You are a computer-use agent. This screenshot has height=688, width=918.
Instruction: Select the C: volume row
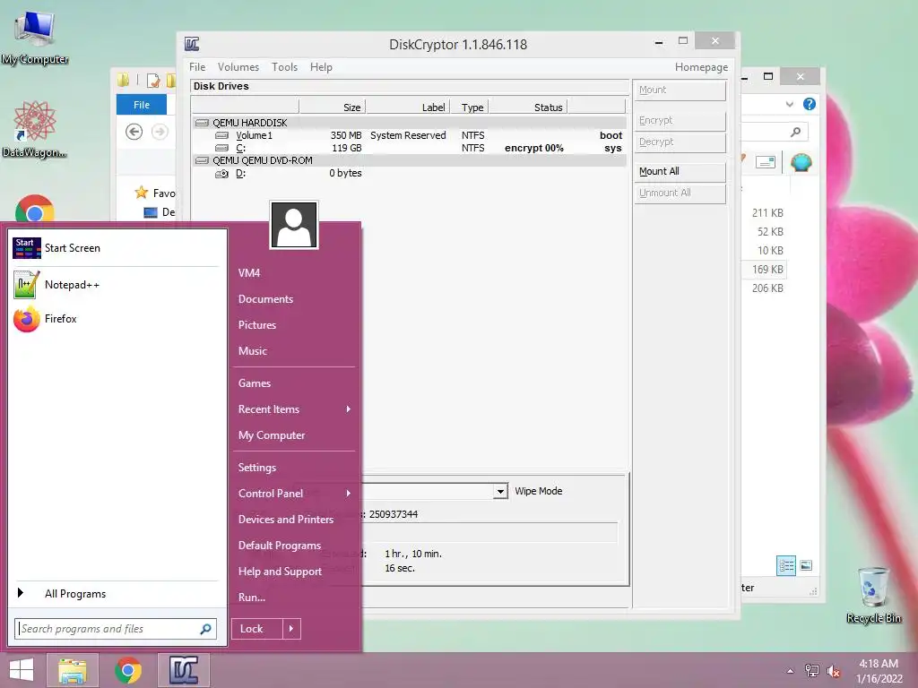pyautogui.click(x=410, y=148)
